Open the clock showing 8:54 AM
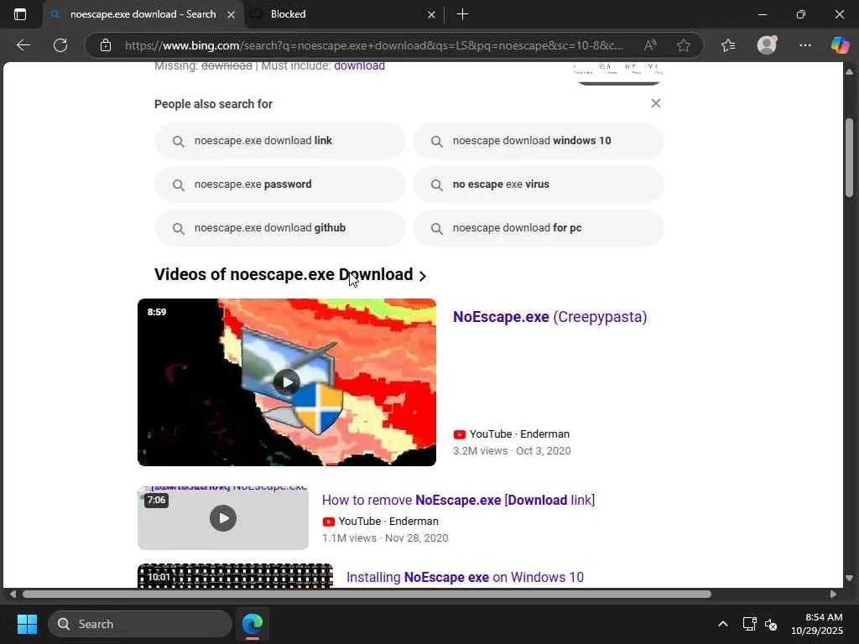The width and height of the screenshot is (859, 644). point(816,624)
